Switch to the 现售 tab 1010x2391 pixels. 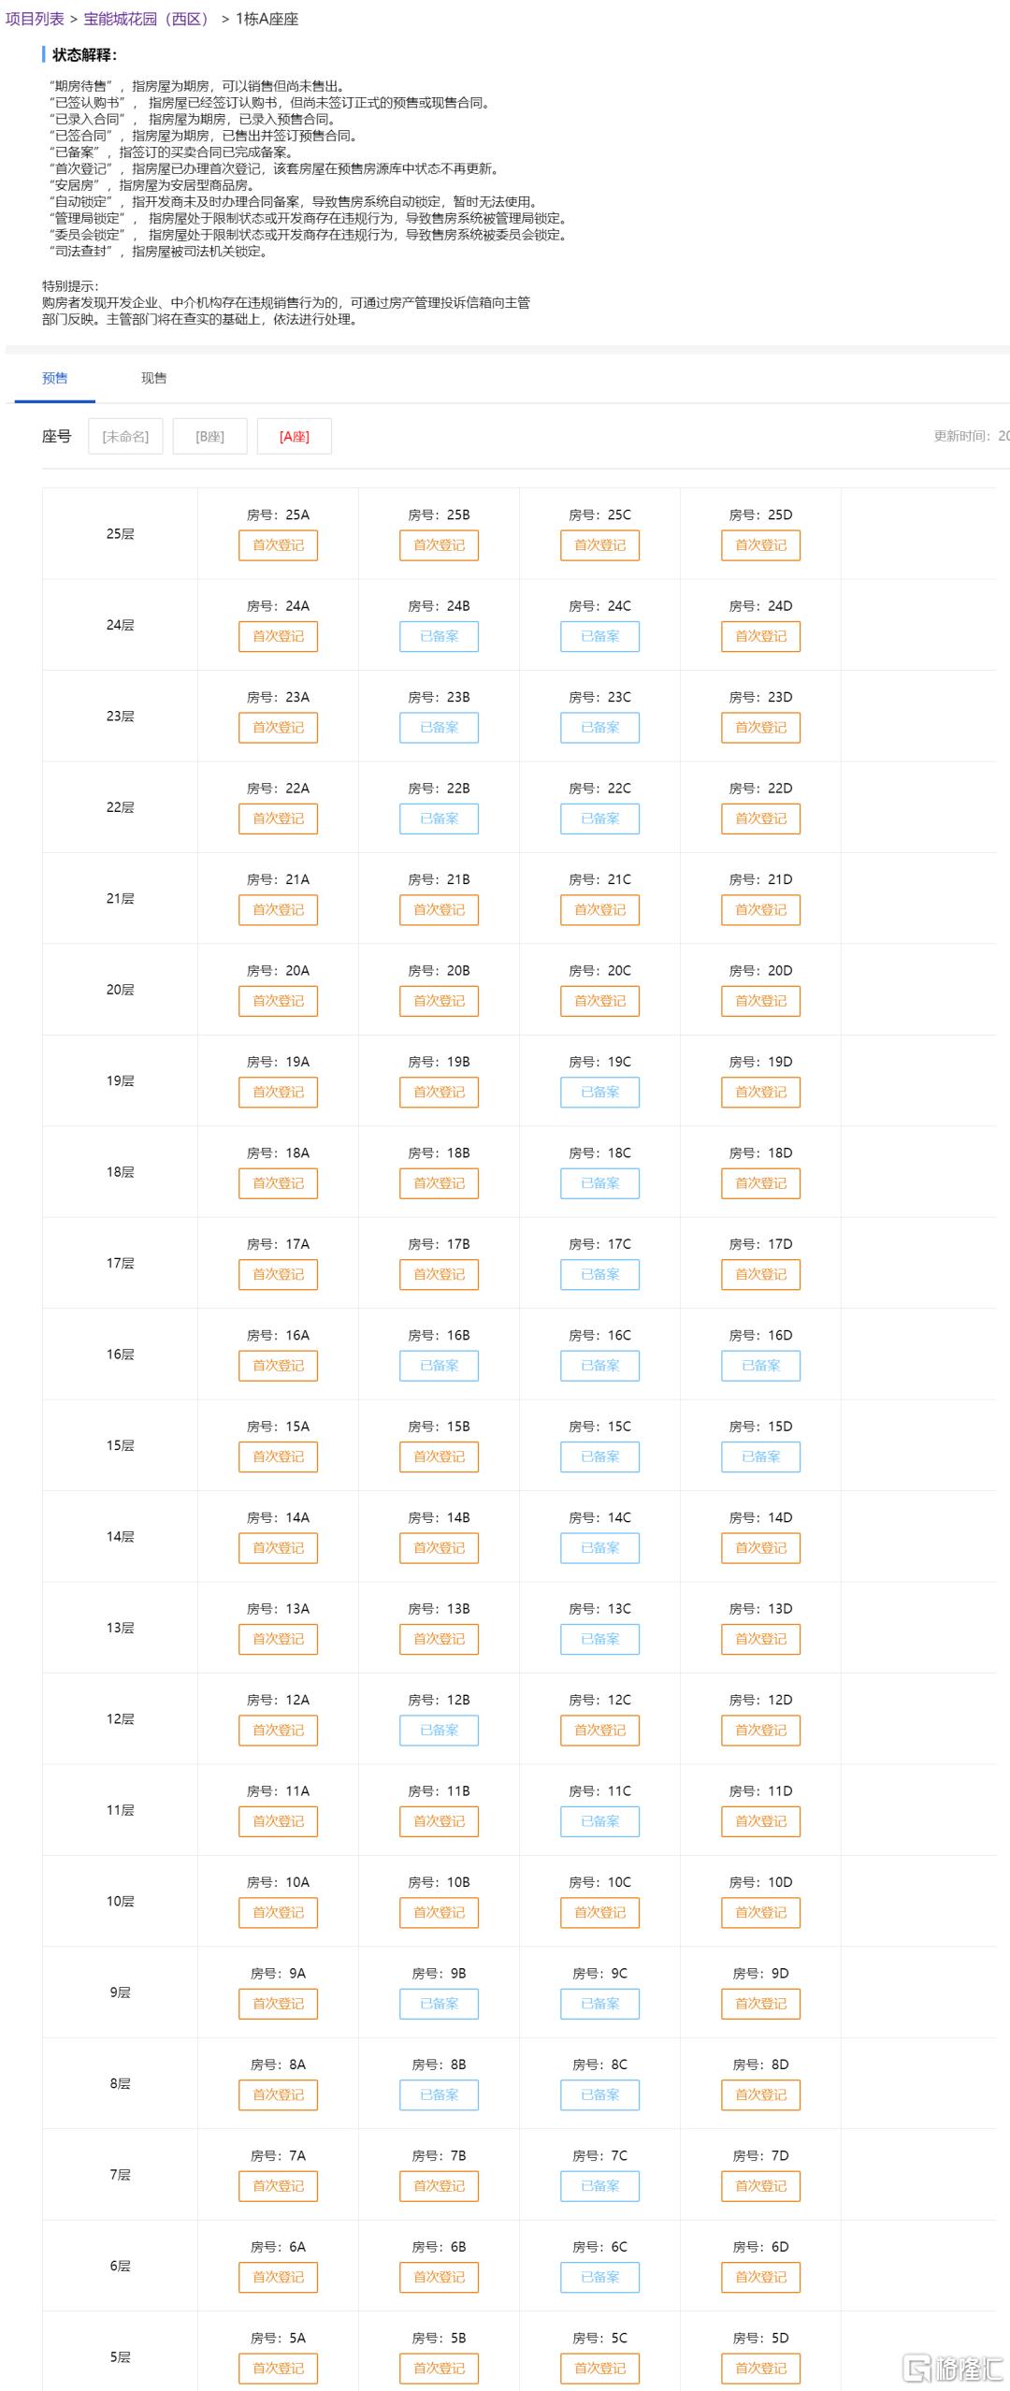click(153, 378)
